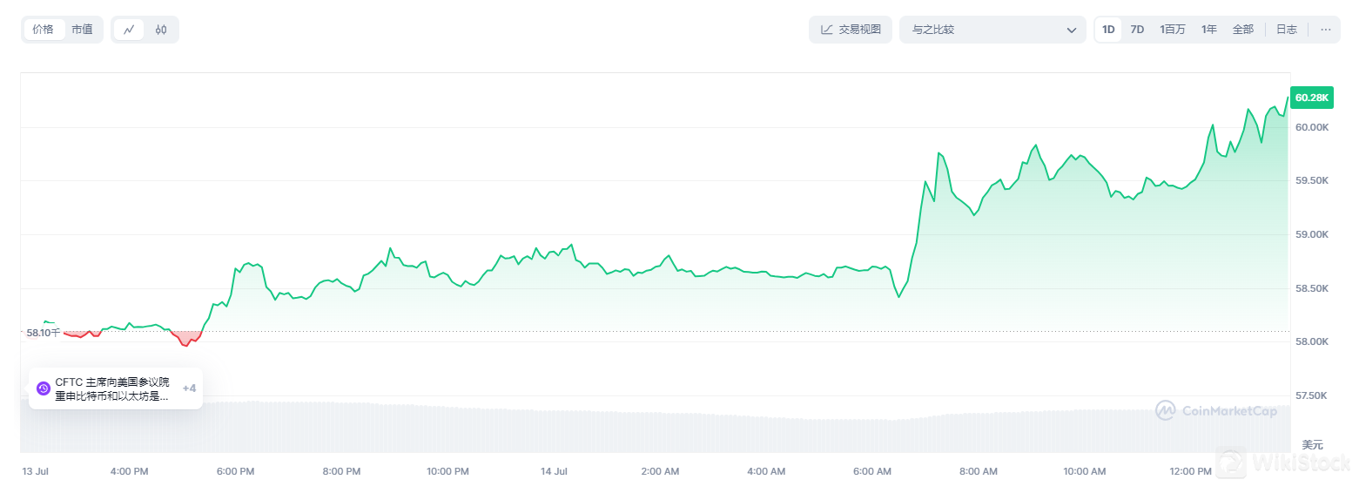The image size is (1359, 493).
Task: Click the purple history icon in news bubble
Action: [43, 388]
